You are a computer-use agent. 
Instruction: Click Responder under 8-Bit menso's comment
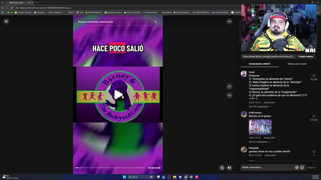point(269,138)
